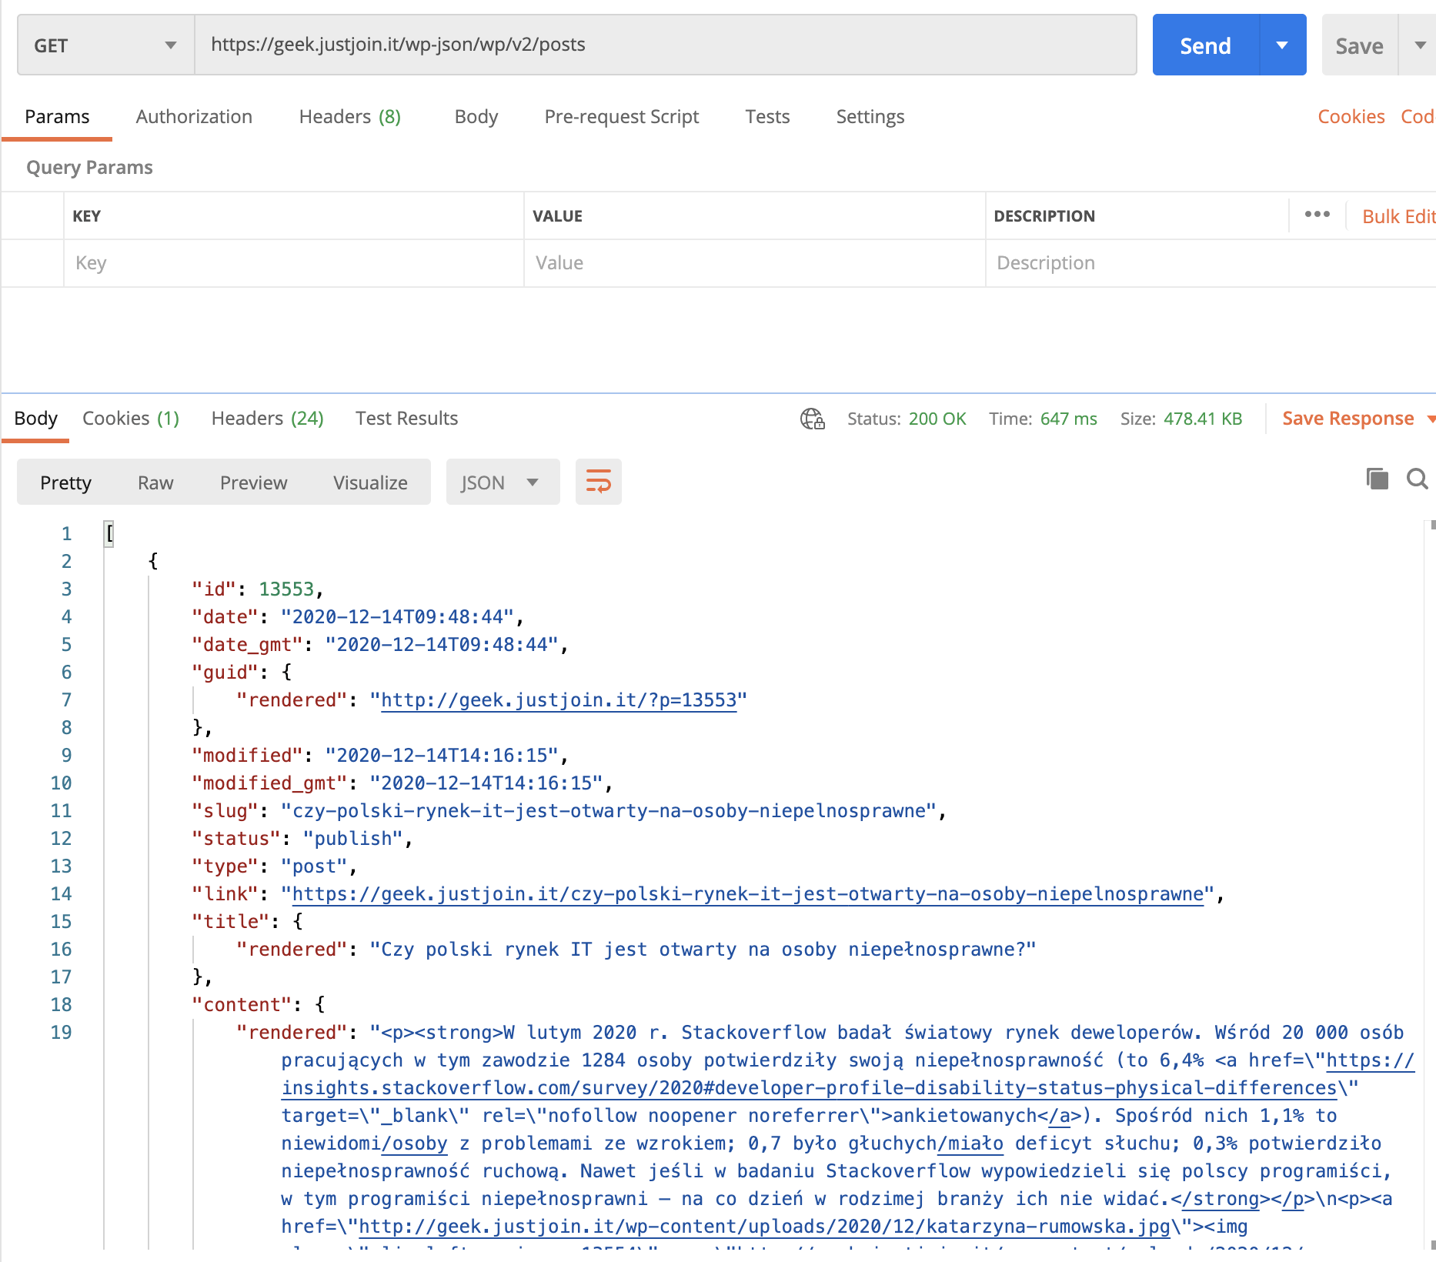Select the Pretty view mode
This screenshot has height=1262, width=1436.
point(65,482)
